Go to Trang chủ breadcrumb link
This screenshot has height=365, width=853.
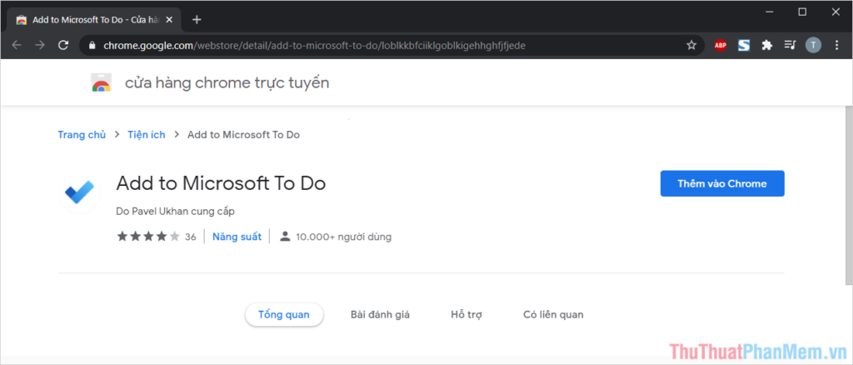82,135
